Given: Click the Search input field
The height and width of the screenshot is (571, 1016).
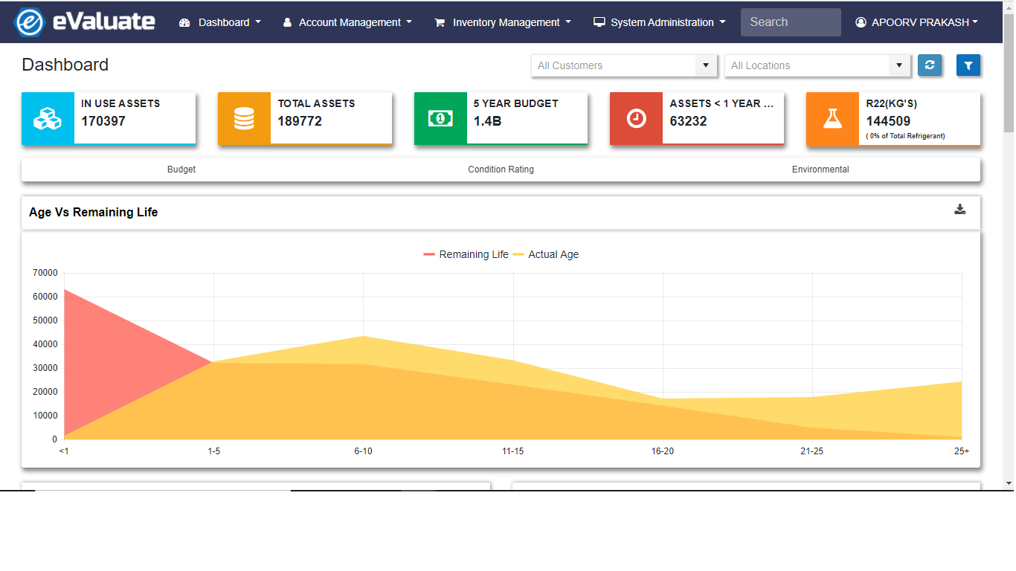Looking at the screenshot, I should pyautogui.click(x=791, y=22).
